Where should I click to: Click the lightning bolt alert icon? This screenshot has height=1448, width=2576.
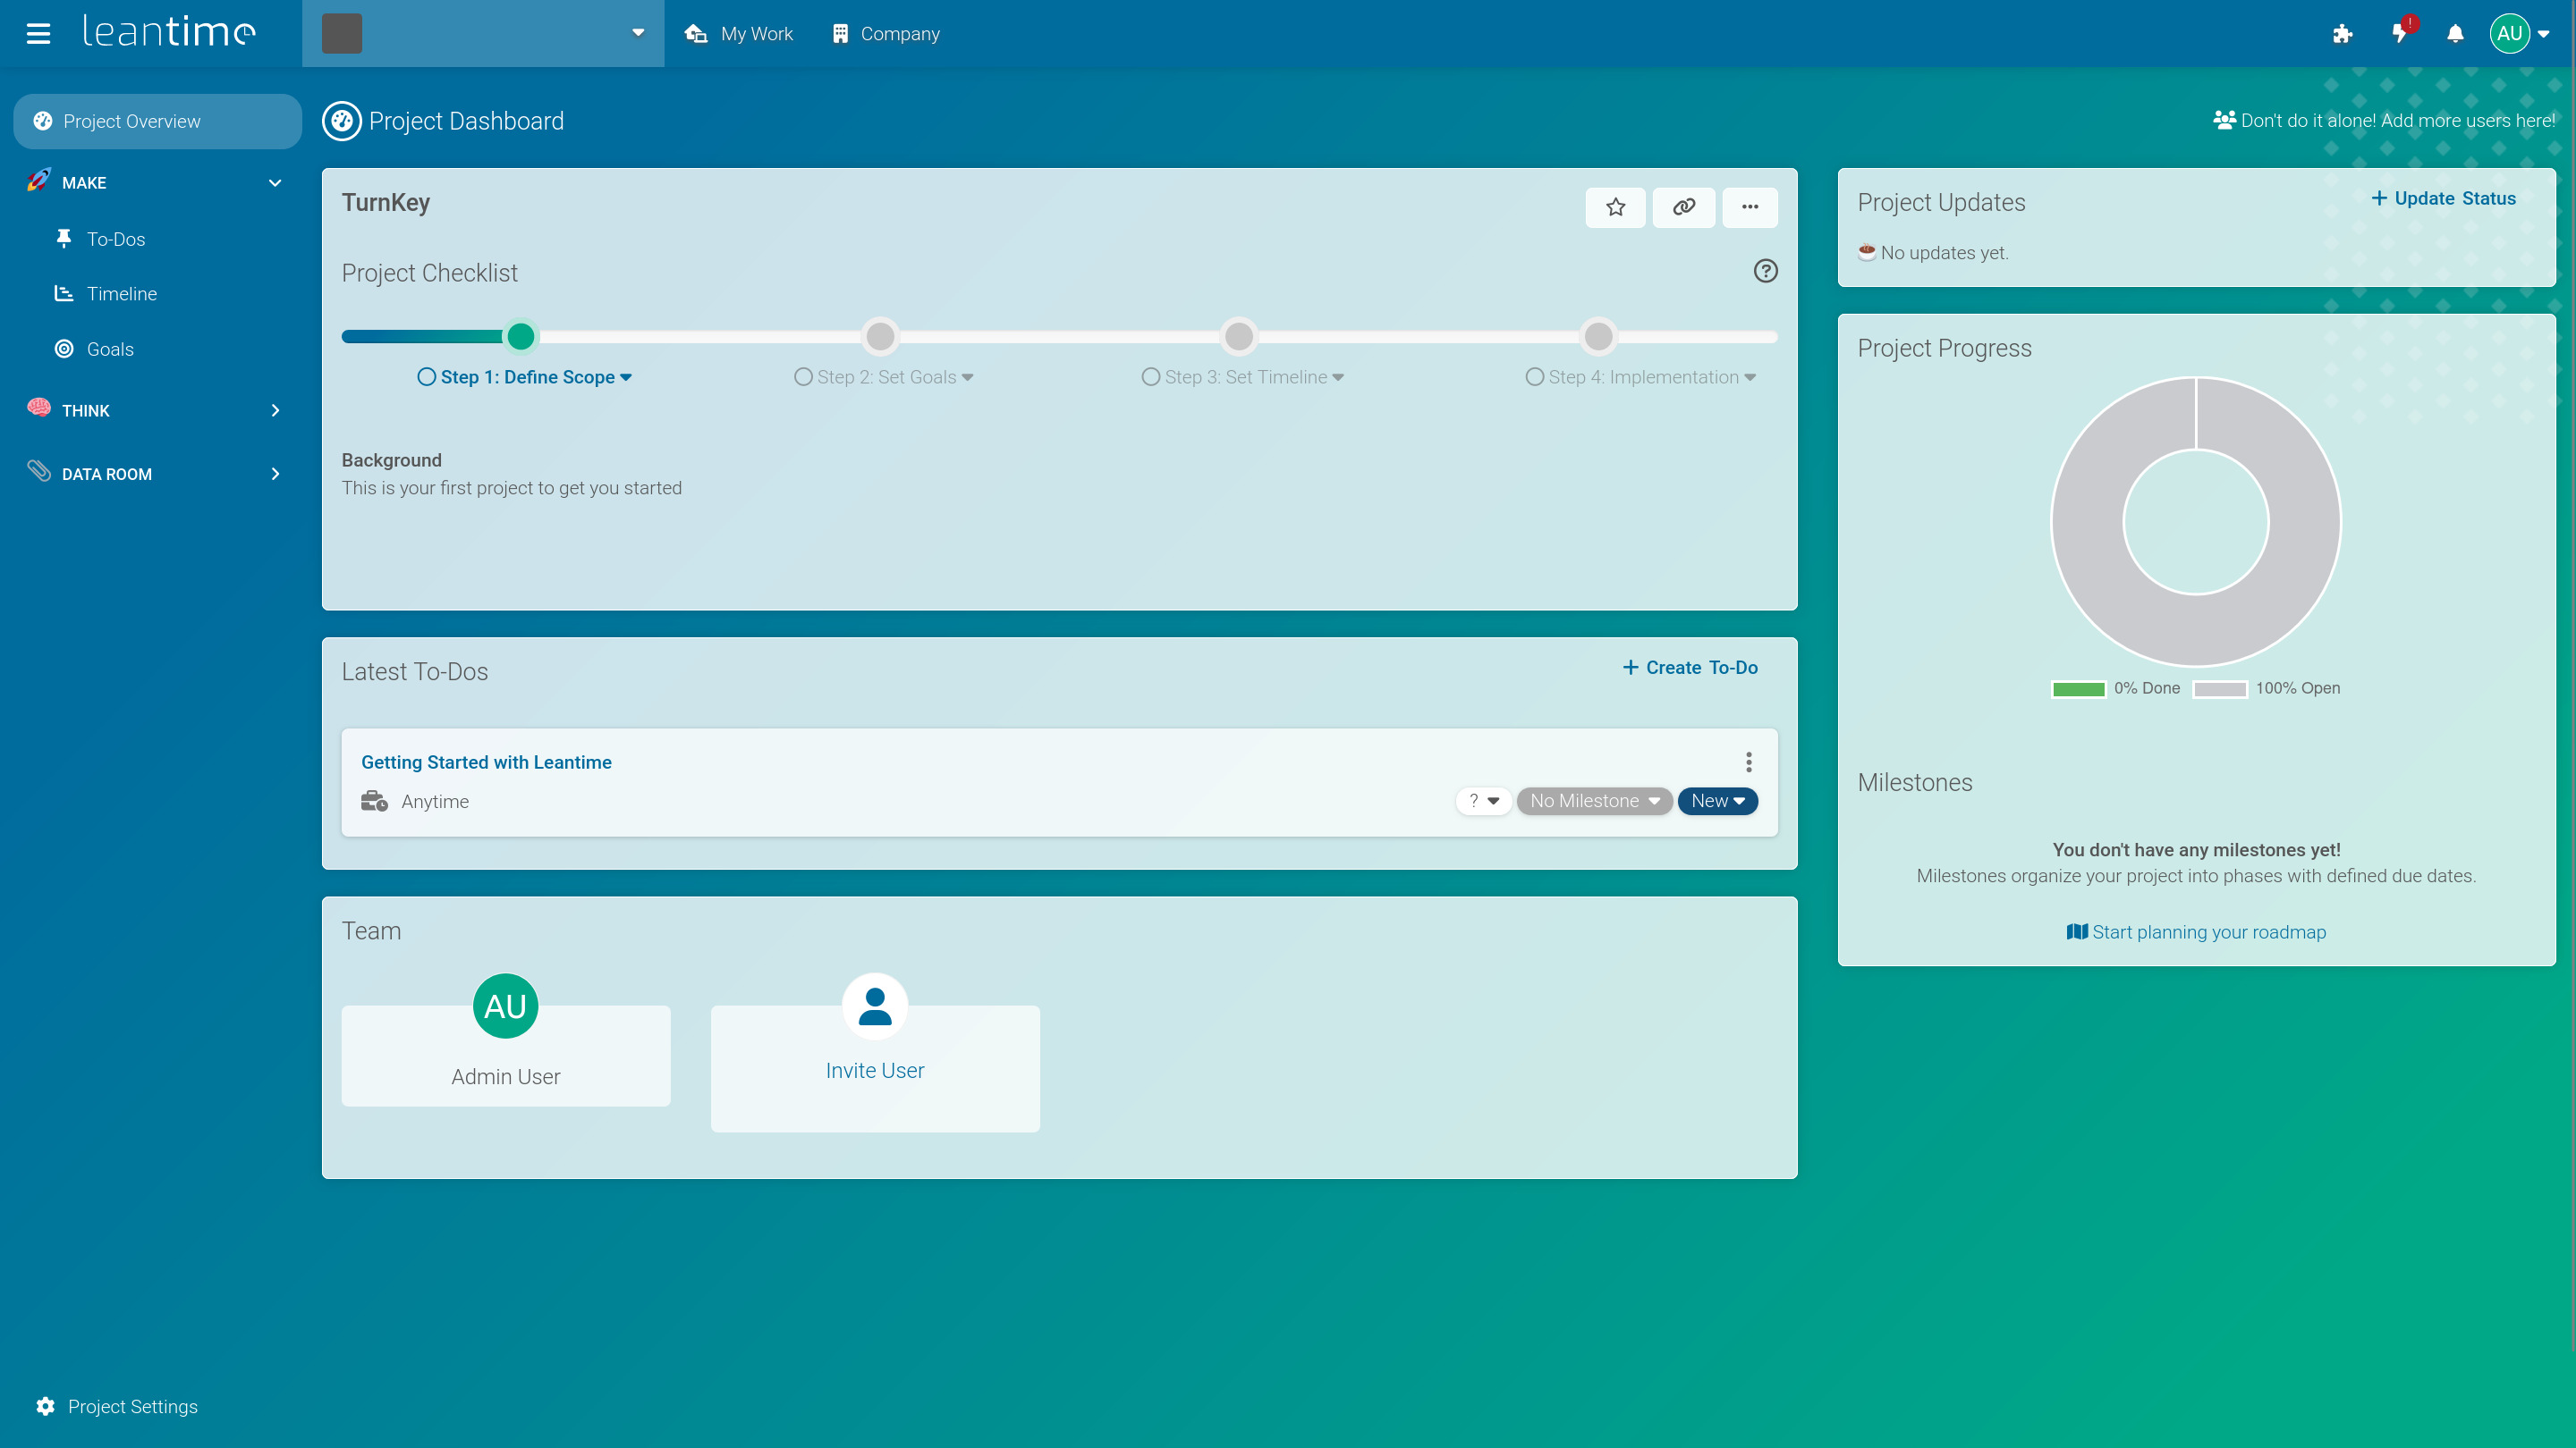[2399, 34]
